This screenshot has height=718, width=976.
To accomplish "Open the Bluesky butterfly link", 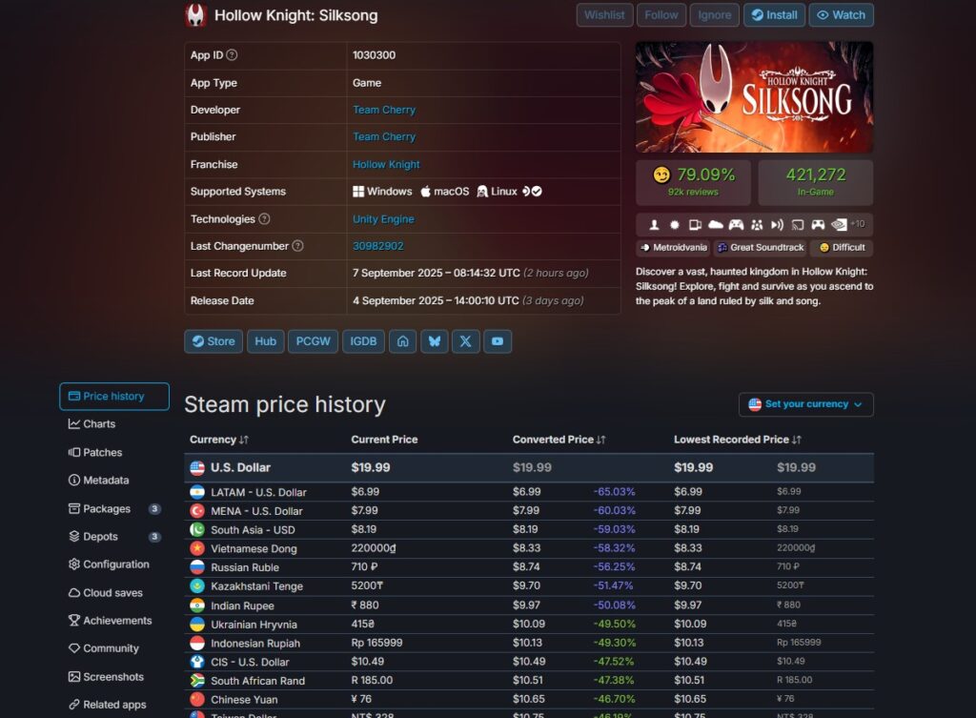I will point(435,341).
